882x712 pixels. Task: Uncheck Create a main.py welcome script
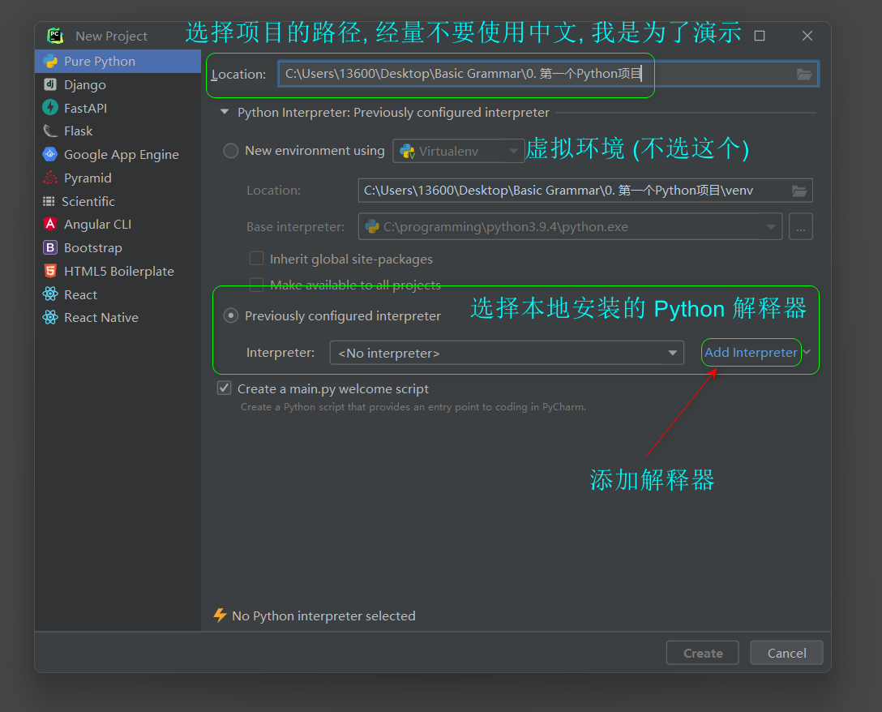[225, 388]
